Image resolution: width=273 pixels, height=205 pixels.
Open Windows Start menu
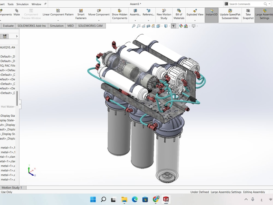coord(93,199)
